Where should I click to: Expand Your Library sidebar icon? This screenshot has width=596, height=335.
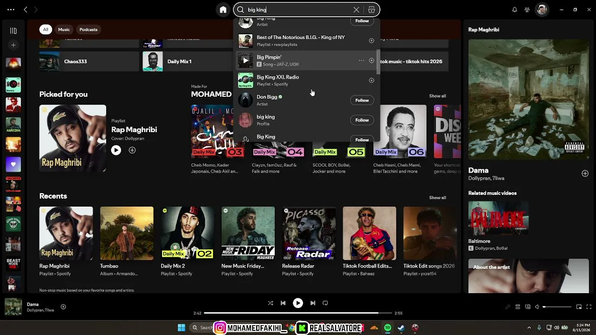coord(14,31)
